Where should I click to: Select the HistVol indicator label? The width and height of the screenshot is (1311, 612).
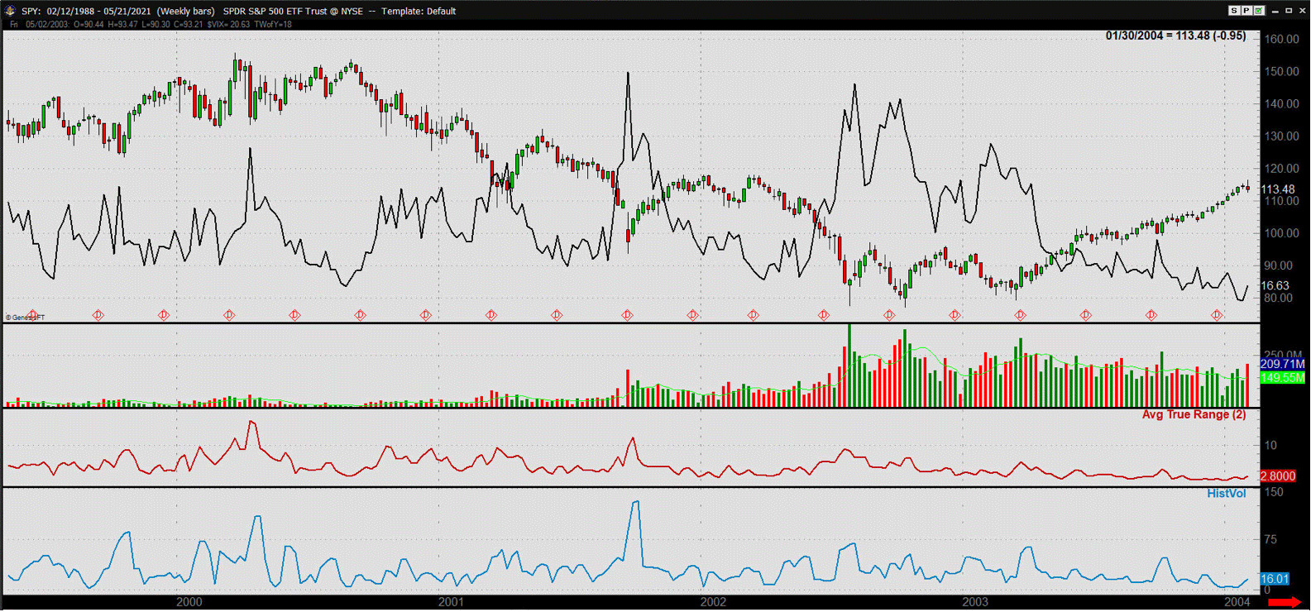pos(1226,494)
